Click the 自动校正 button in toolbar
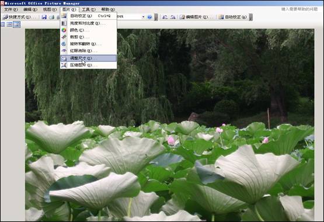This screenshot has width=324, height=222. tap(233, 17)
